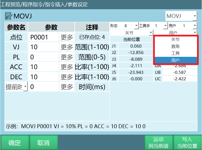
Task: Select highlighted 用户 in the dropdown list
Action: click(175, 60)
